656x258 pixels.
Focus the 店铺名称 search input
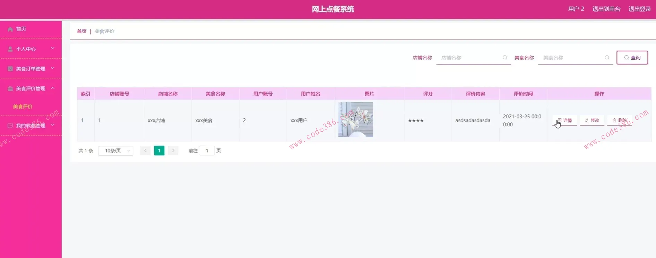pyautogui.click(x=474, y=58)
